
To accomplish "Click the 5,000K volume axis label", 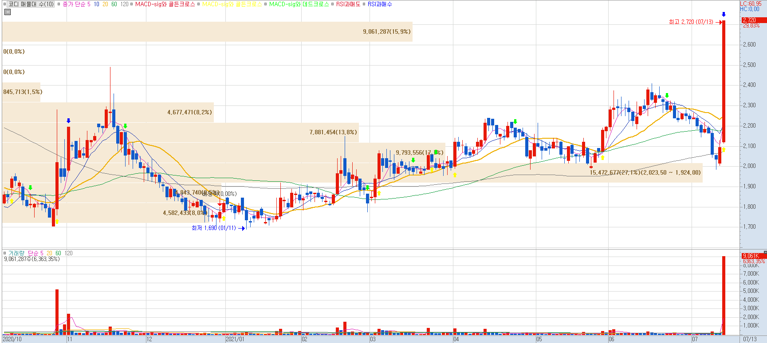I will 751,291.
